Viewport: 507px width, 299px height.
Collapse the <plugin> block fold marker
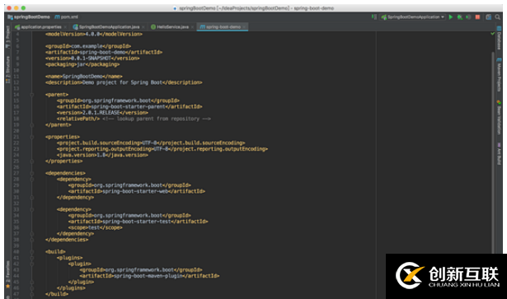click(x=32, y=264)
